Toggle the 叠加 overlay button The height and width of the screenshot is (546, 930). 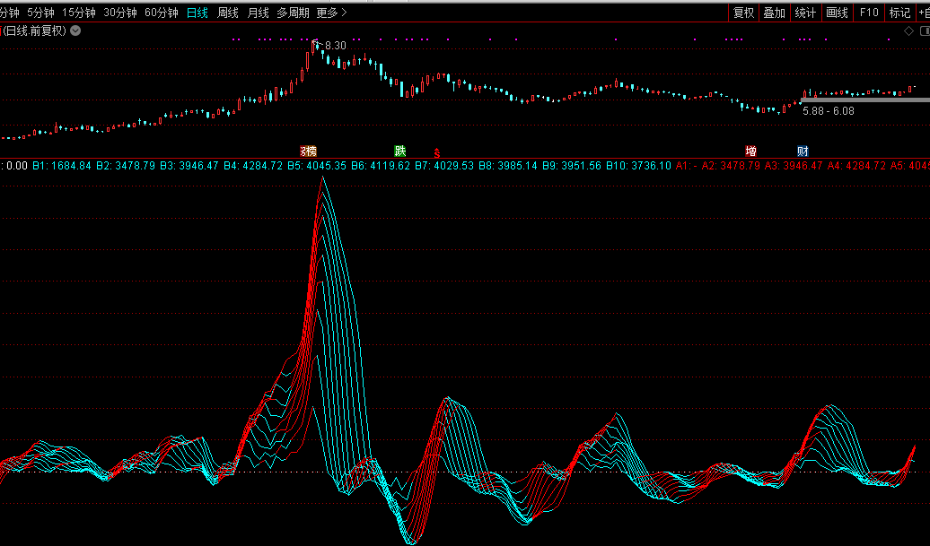[x=774, y=13]
